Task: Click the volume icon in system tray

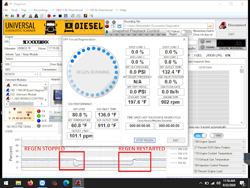Action: click(218, 183)
